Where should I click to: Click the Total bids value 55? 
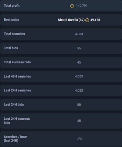coord(79,48)
